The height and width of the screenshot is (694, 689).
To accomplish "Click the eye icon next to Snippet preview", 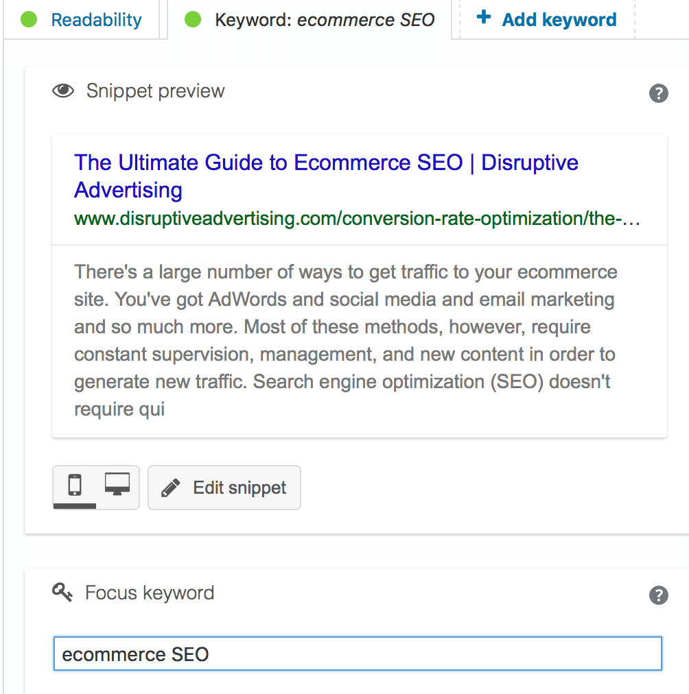I will 63,91.
